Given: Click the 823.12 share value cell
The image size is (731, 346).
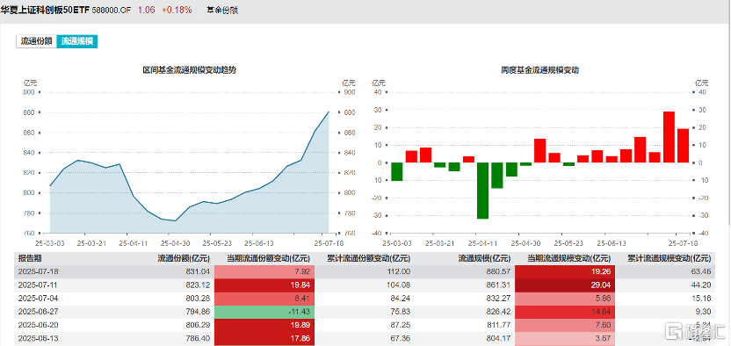Looking at the screenshot, I should pyautogui.click(x=199, y=285).
